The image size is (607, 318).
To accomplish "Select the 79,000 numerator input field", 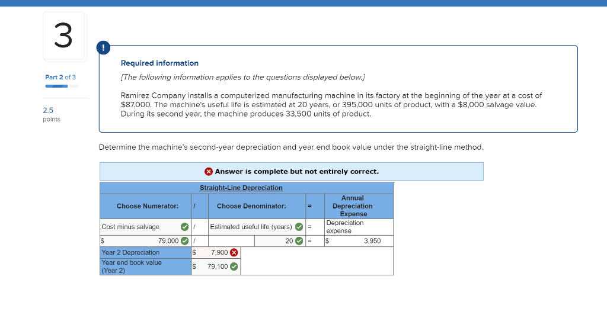I will (x=146, y=240).
